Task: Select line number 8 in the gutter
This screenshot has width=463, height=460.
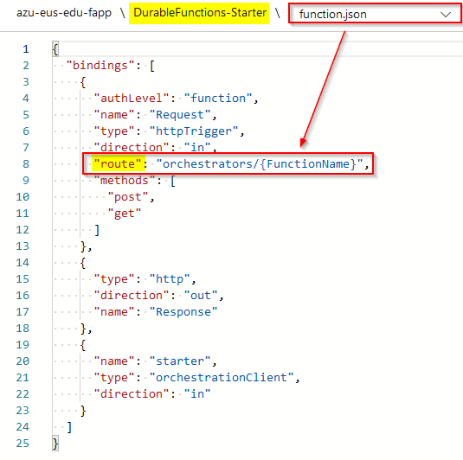Action: (x=26, y=163)
